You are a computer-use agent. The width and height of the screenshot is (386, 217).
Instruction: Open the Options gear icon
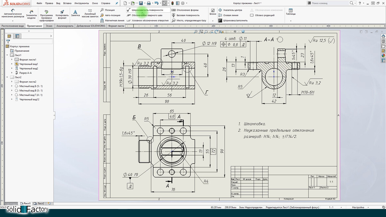183,3
